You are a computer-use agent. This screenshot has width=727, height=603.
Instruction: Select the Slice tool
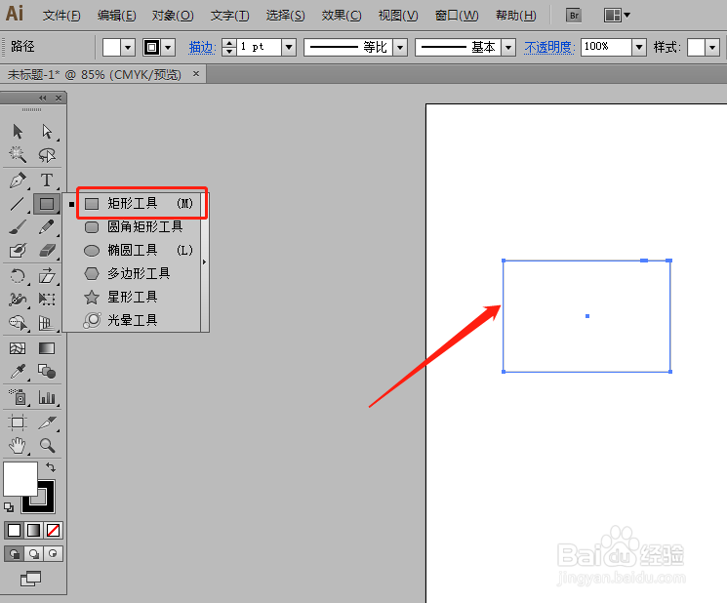tap(47, 422)
